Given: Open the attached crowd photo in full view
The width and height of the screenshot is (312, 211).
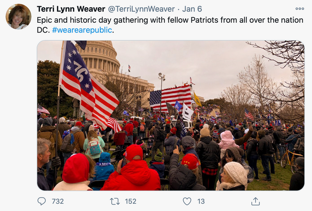Looking at the screenshot, I should point(170,115).
